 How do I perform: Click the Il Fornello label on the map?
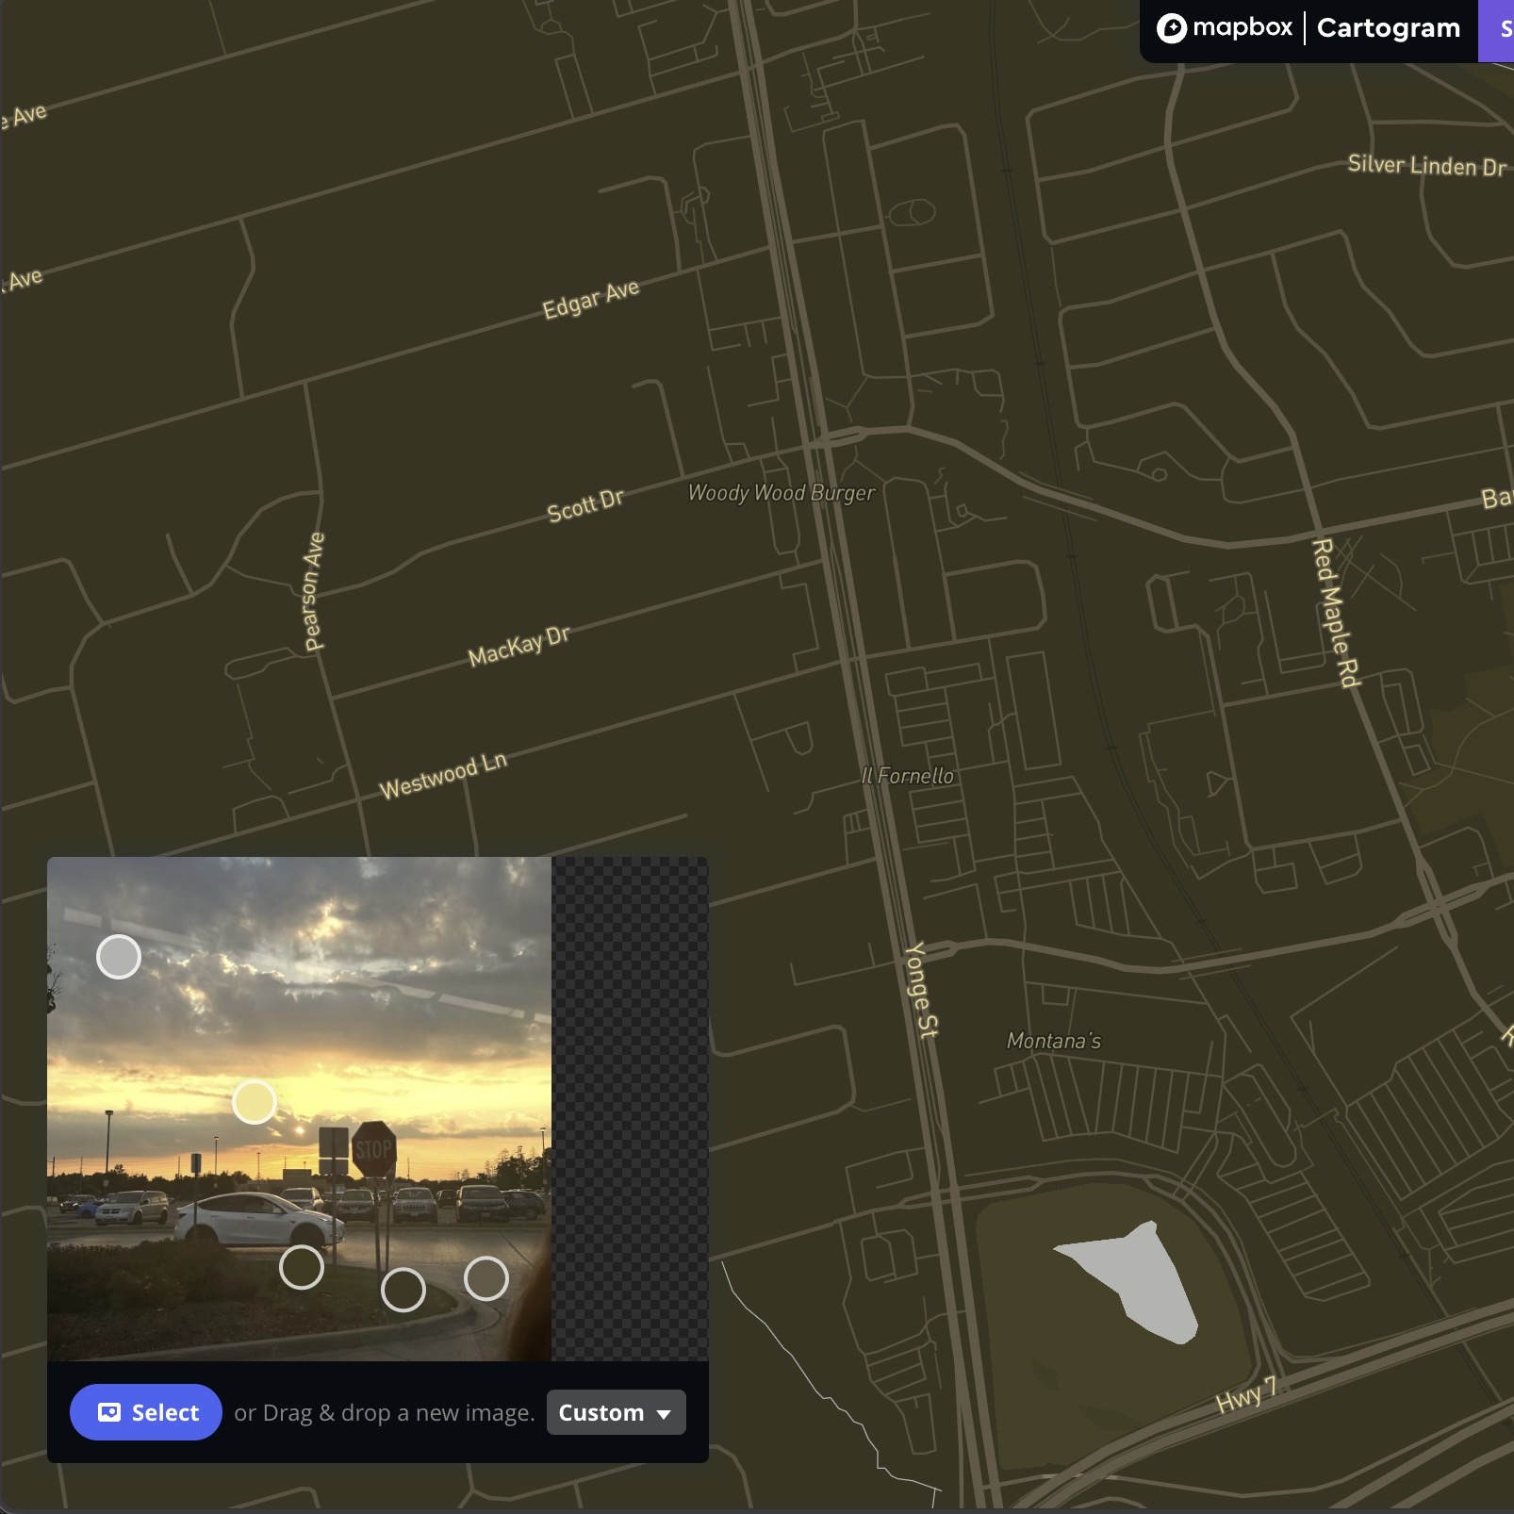(x=907, y=776)
